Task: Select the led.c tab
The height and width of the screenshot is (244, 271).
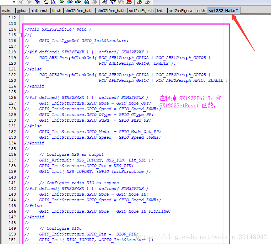Action: point(161,11)
